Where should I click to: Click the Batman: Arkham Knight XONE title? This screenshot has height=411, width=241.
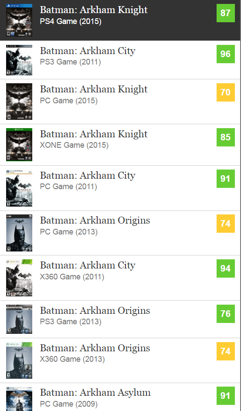(x=94, y=134)
